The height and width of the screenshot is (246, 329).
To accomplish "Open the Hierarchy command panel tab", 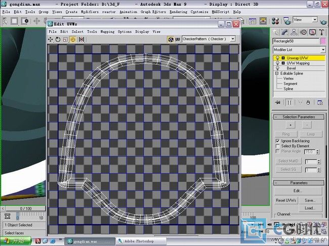I will pos(294,32).
